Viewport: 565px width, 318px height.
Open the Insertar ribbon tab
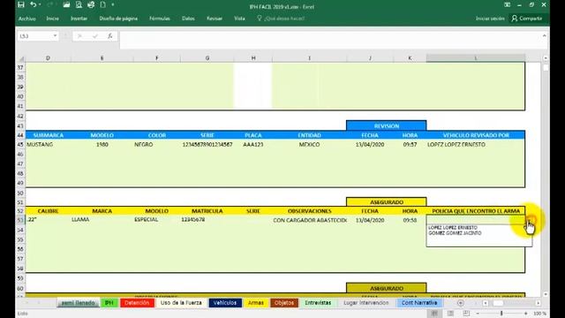click(79, 19)
